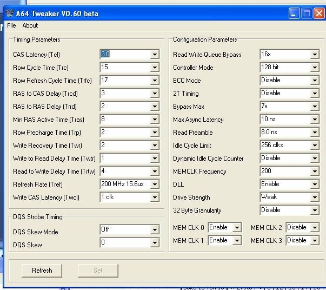Expand the Bypass Max dropdown
Image resolution: width=326 pixels, height=290 pixels.
(315, 106)
